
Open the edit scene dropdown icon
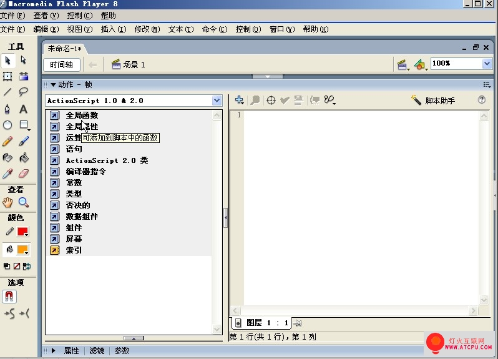[x=403, y=65]
